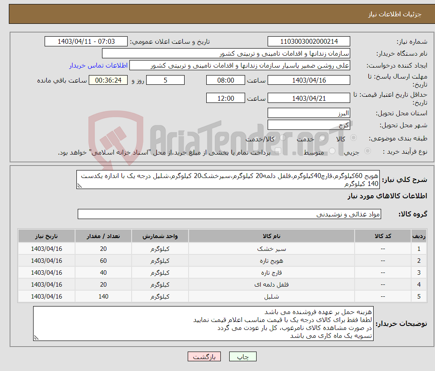Select the جزیی purchase type radio
This screenshot has height=371, width=435.
click(367, 151)
